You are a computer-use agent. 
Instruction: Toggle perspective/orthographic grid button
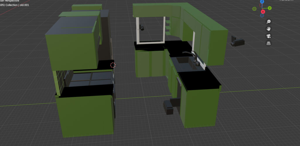pos(269,43)
